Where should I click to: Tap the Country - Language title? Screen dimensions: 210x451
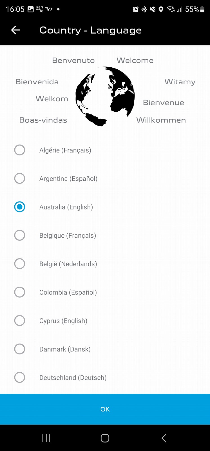coord(90,30)
